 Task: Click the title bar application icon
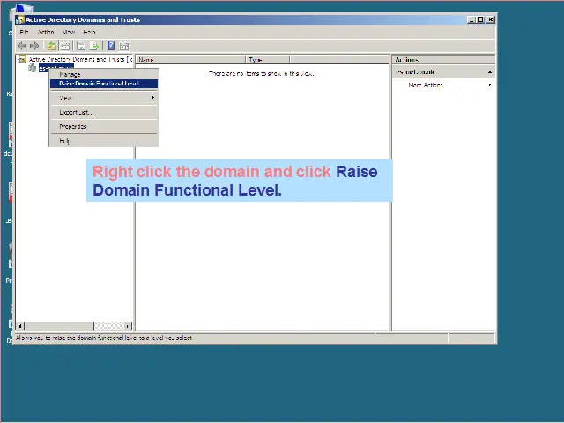tap(20, 19)
